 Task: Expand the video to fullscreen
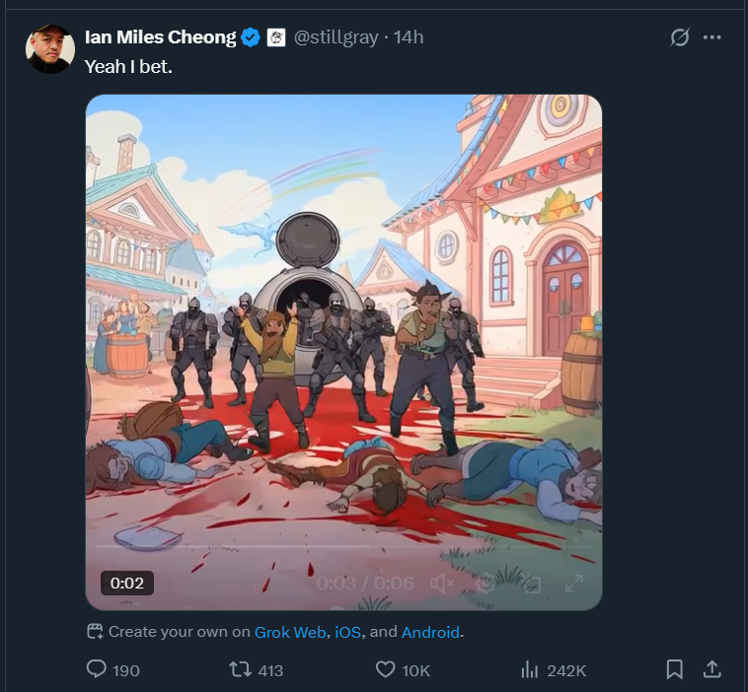pyautogui.click(x=573, y=583)
